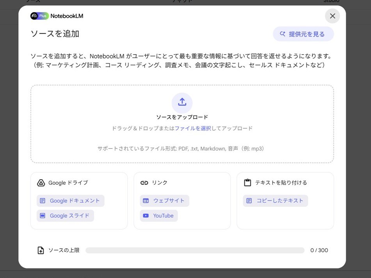Choose コピーしたテキスト to paste text
Screen dimensions: 371x278
pos(275,201)
